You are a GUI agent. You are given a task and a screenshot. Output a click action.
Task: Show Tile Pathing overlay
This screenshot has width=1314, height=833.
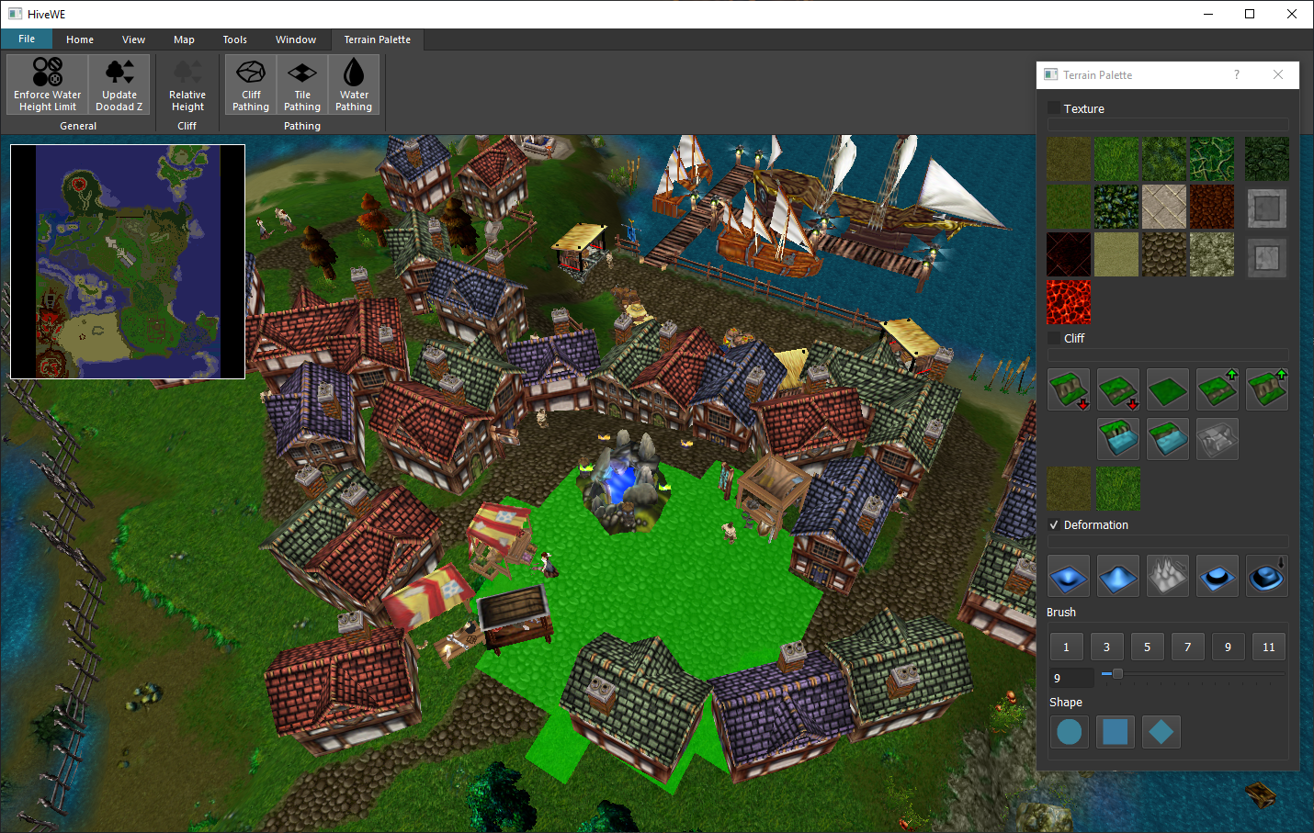[302, 84]
